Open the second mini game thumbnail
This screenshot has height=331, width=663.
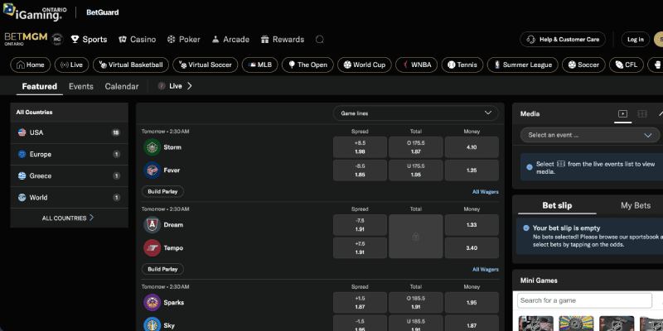[x=576, y=324]
